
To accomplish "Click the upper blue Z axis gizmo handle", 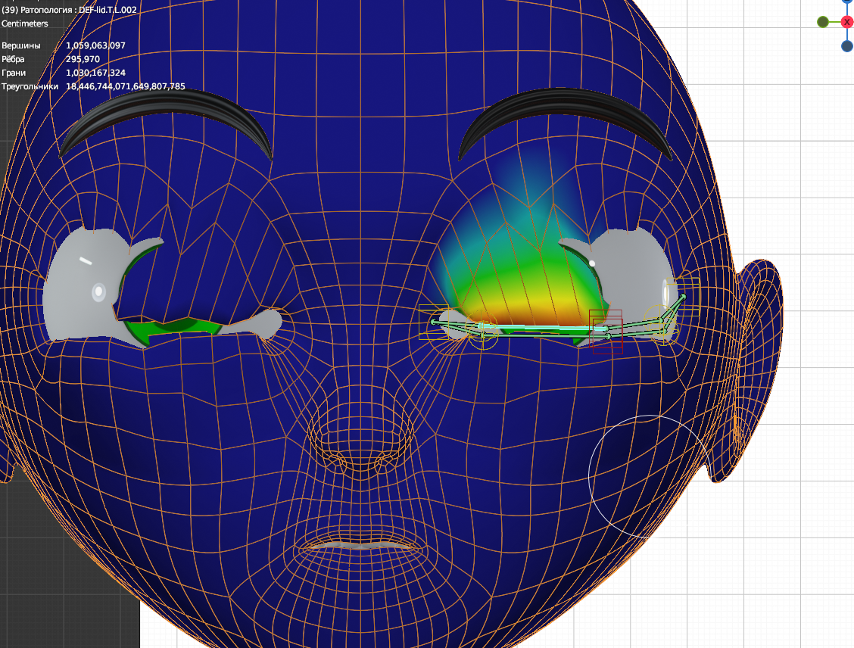I will click(x=847, y=2).
